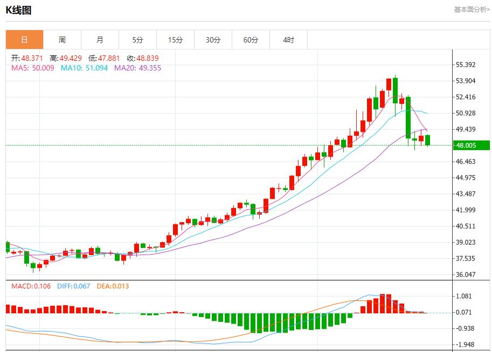Select the 4时 (4-hour) tab

point(288,39)
